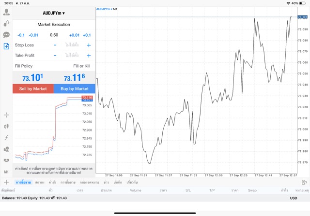Change chart type via candlestick icon
The width and height of the screenshot is (310, 216).
[6, 126]
